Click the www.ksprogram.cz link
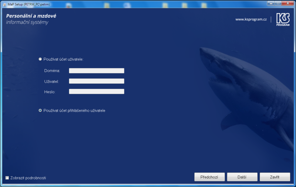This screenshot has height=187, width=296. click(x=251, y=19)
